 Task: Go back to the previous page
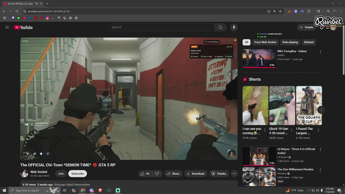pyautogui.click(x=4, y=11)
